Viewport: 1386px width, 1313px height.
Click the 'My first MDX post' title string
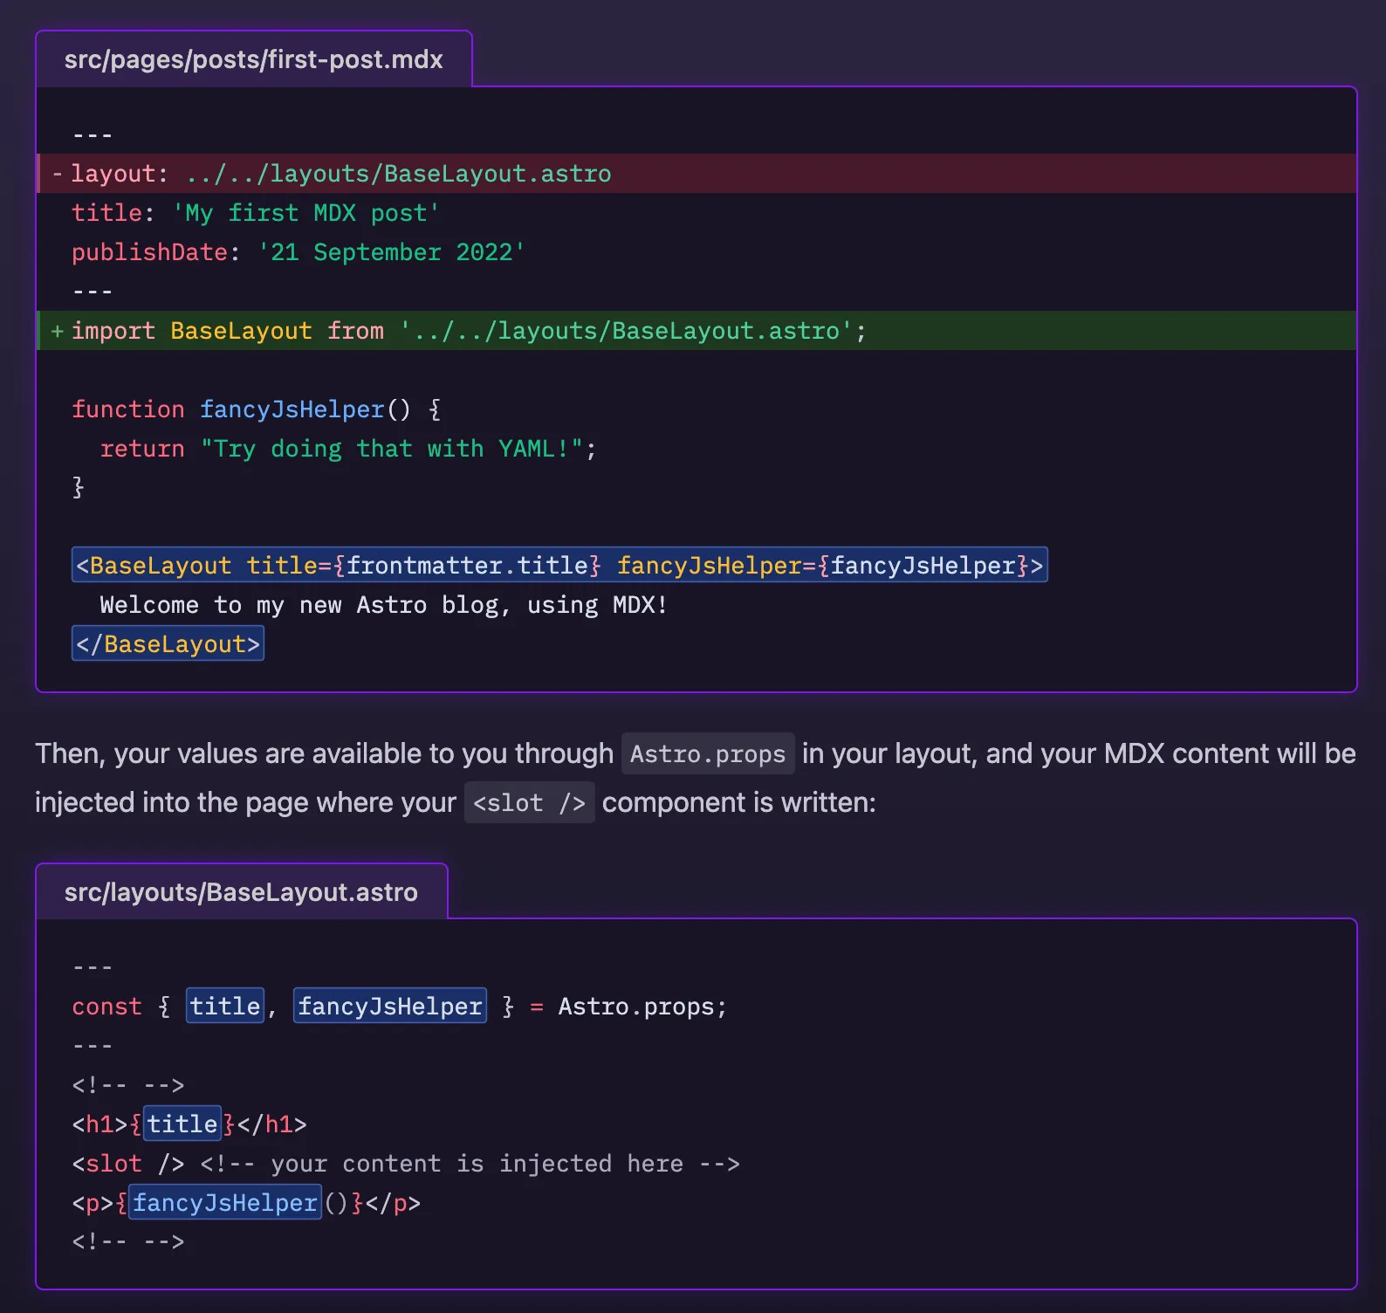(305, 213)
